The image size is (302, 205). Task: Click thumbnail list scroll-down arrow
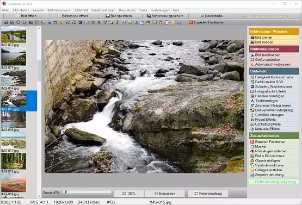(39, 196)
